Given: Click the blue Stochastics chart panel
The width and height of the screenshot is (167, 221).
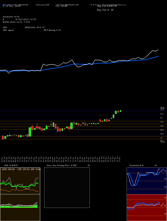Looking at the screenshot, I should click(x=147, y=181).
